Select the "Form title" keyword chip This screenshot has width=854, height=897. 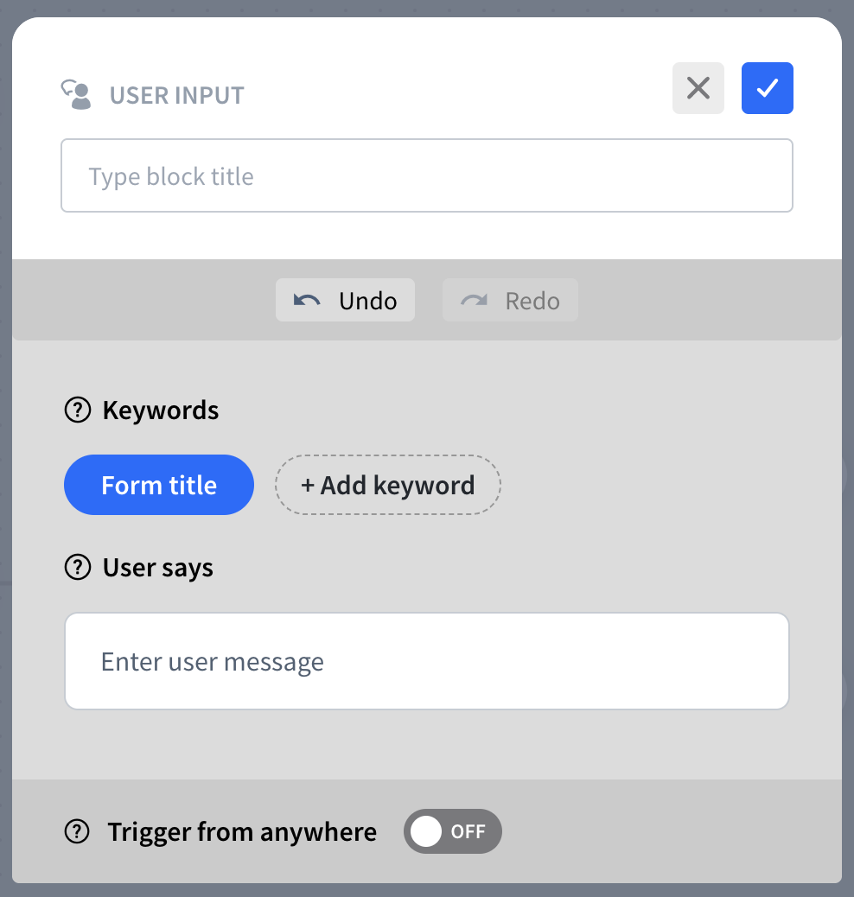[159, 485]
